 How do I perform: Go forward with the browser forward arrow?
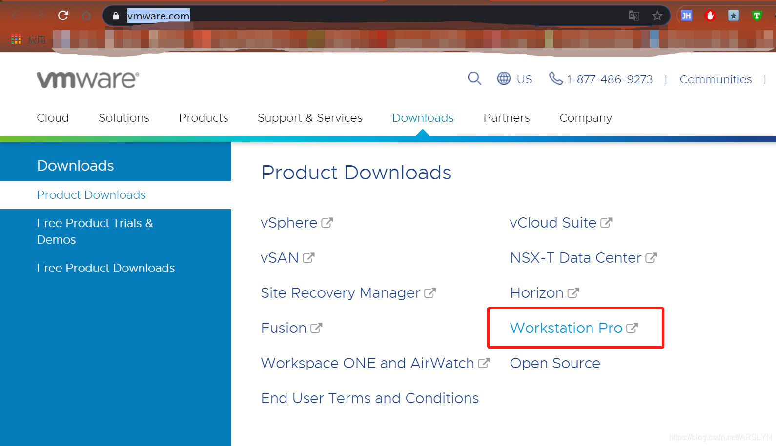[x=40, y=16]
